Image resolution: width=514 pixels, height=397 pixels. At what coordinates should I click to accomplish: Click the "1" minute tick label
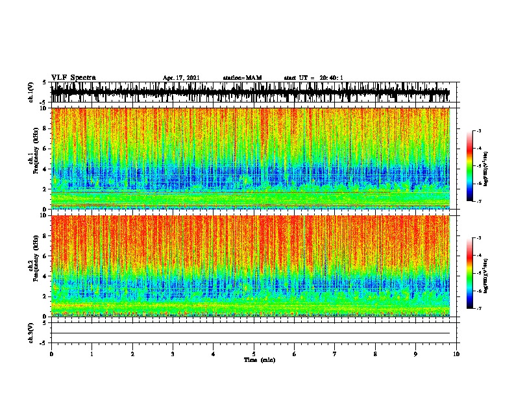pos(92,354)
